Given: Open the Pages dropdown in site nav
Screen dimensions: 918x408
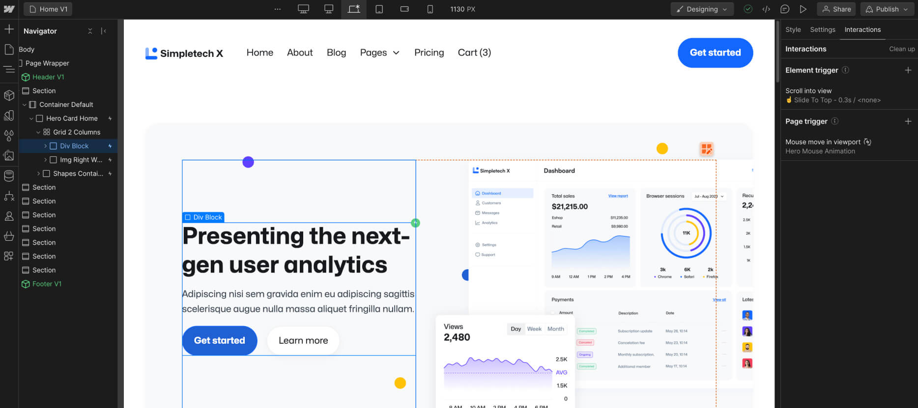Looking at the screenshot, I should click(379, 52).
